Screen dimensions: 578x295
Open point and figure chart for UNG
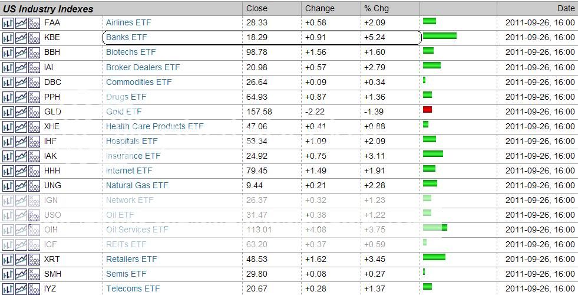(x=34, y=185)
